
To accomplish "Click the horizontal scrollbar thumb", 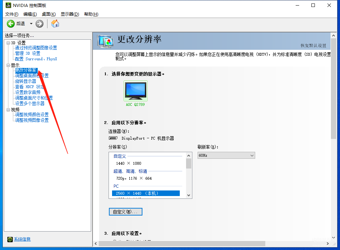I will [x=182, y=243].
